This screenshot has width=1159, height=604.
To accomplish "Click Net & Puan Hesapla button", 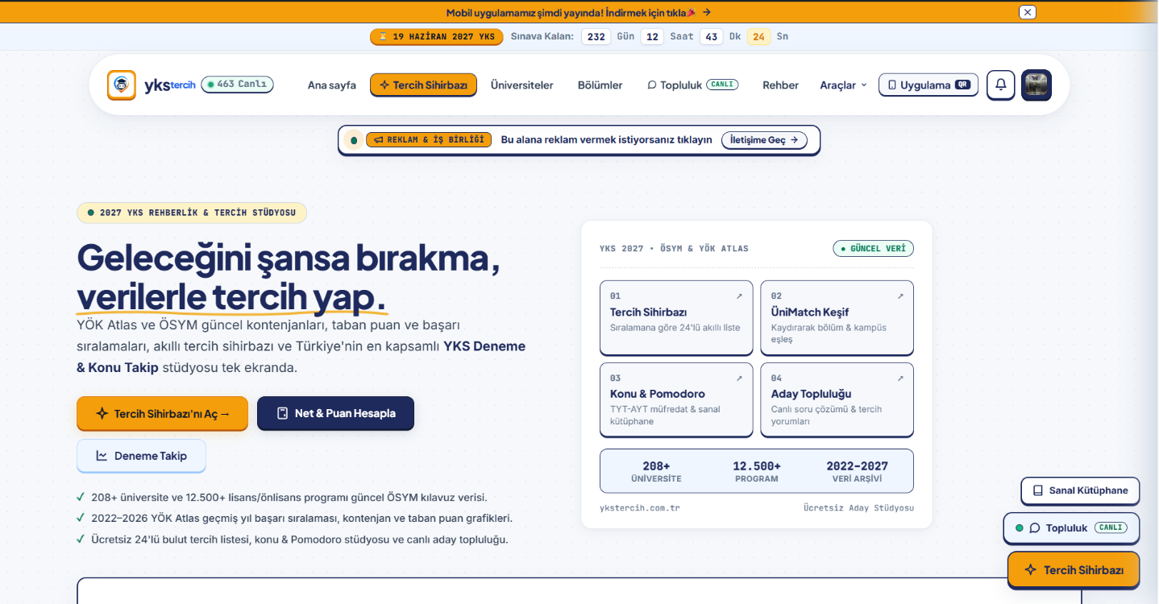I will coord(335,413).
